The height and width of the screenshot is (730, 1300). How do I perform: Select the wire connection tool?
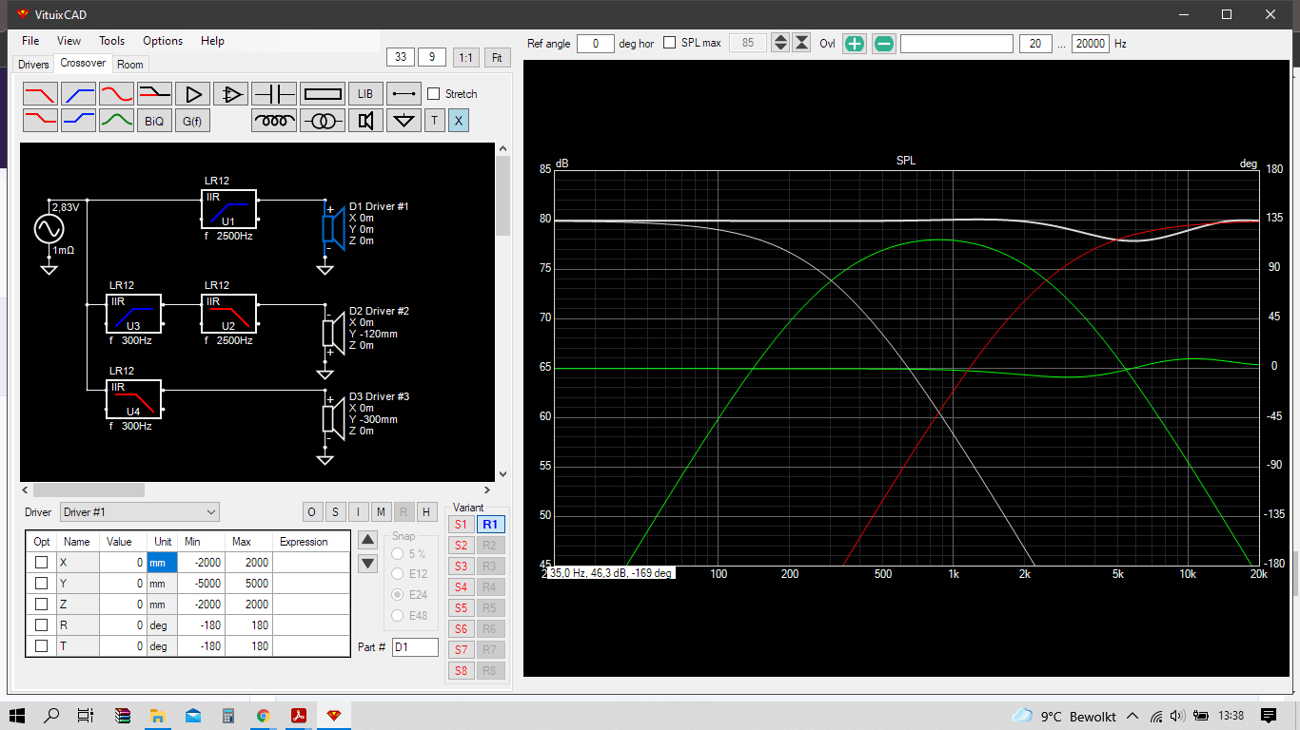pyautogui.click(x=404, y=93)
